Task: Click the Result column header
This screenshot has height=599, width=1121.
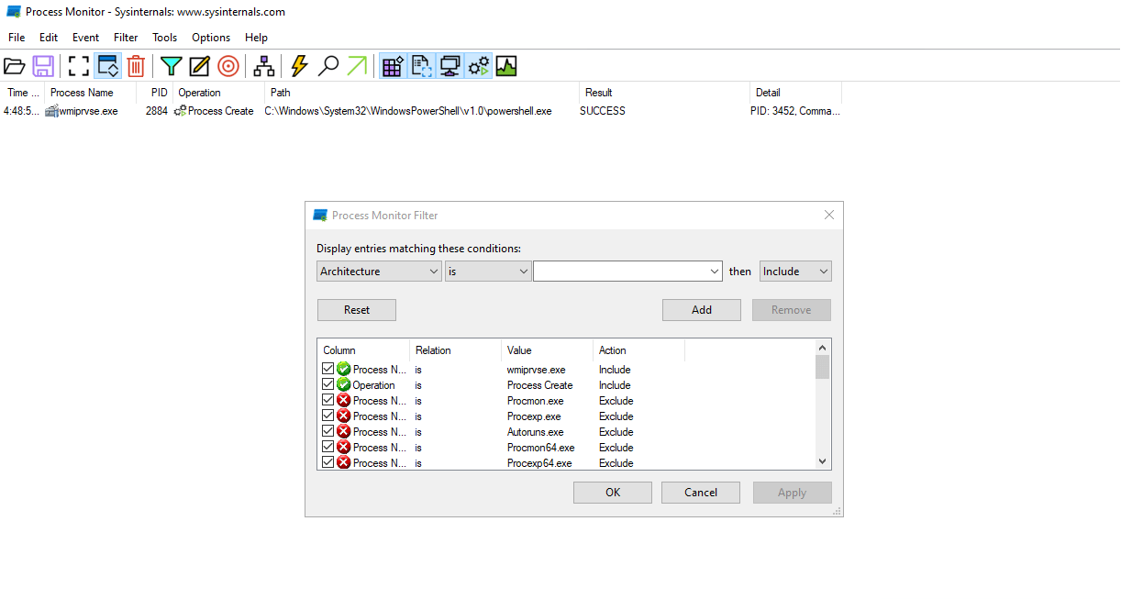Action: pos(664,93)
